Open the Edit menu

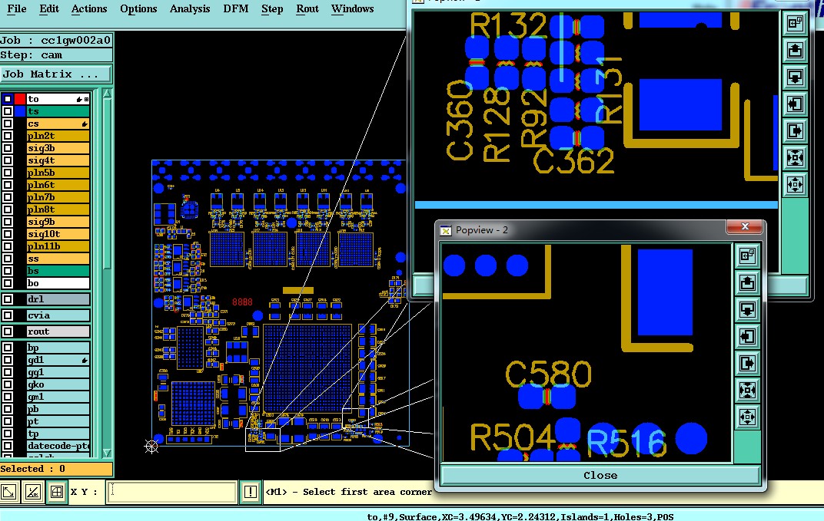[x=49, y=9]
